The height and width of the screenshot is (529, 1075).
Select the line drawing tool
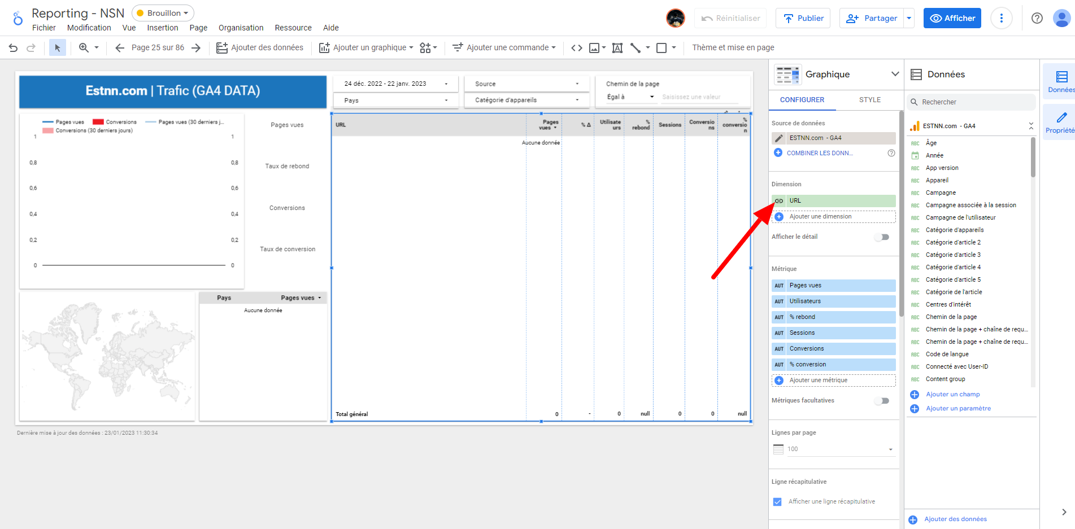(x=636, y=48)
